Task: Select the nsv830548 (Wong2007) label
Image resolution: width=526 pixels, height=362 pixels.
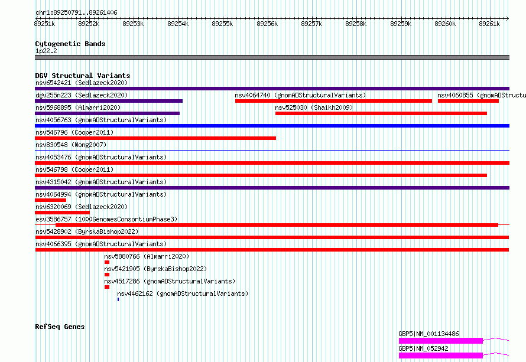Action: [x=71, y=145]
